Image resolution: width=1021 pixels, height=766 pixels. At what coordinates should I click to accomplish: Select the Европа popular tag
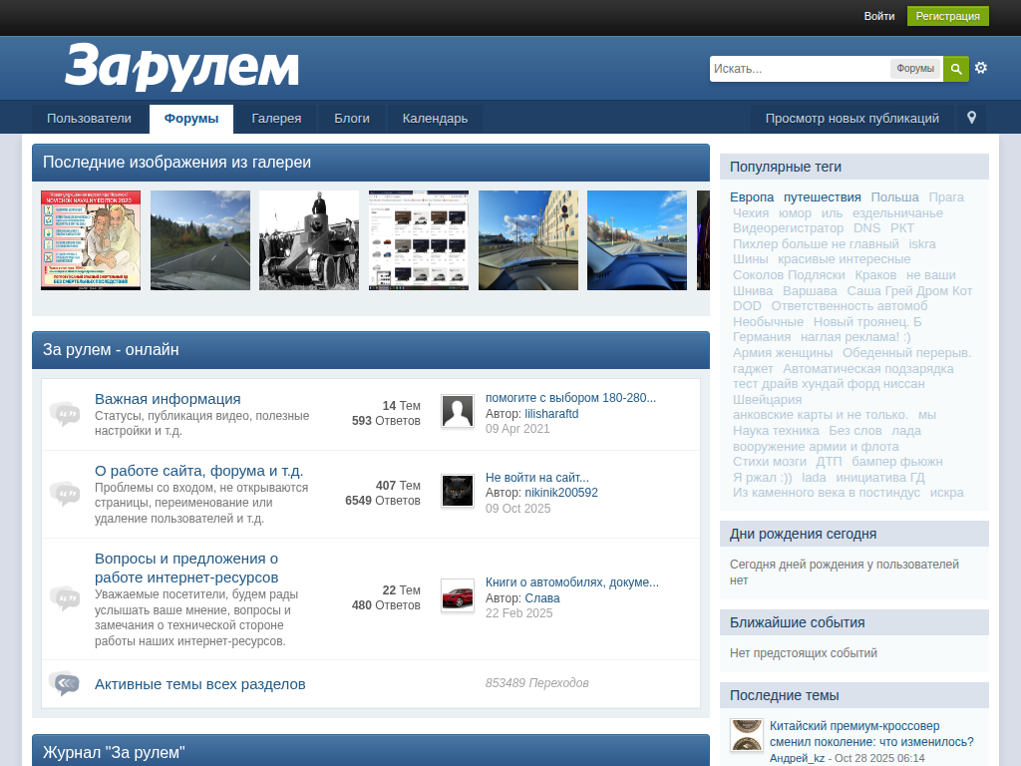click(752, 196)
